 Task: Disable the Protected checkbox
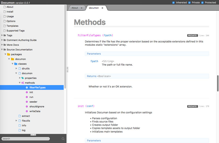203,2
